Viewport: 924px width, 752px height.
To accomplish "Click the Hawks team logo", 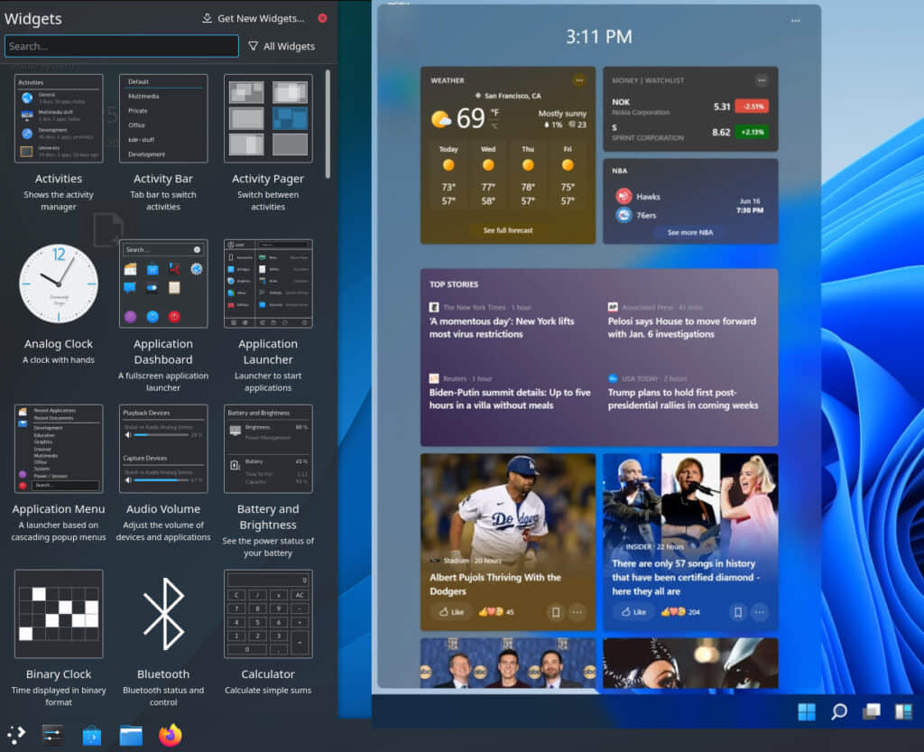I will pyautogui.click(x=624, y=196).
